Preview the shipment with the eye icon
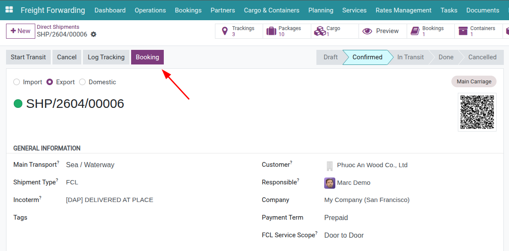 tap(382, 31)
